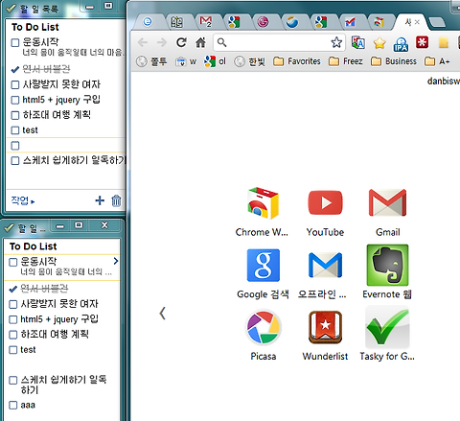Open the Freez bookmark folder

click(346, 61)
